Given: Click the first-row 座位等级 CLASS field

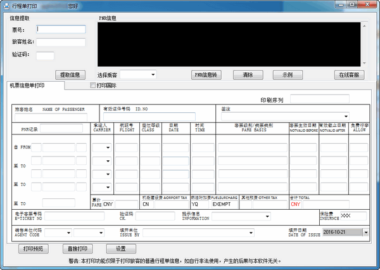Looking at the screenshot, I should point(150,148).
